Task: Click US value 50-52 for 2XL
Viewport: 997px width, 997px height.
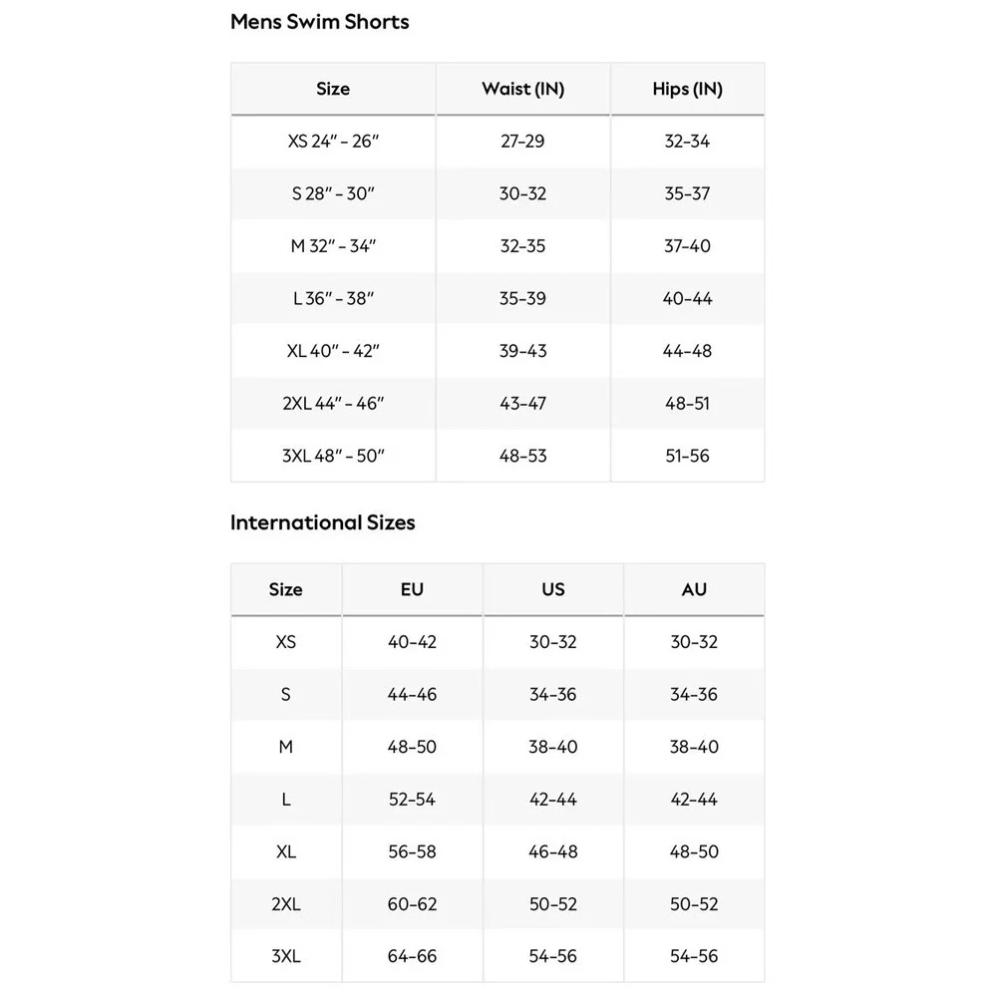Action: click(553, 904)
